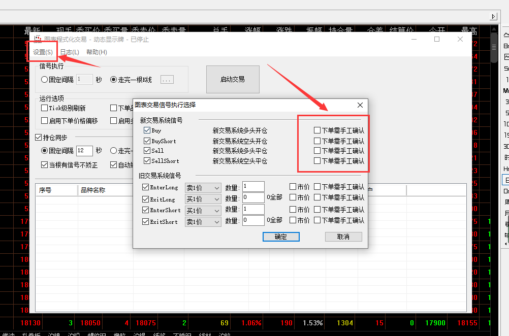Viewport: 509px width, 336px height.
Task: Click the program trading window app icon
Action: click(x=38, y=39)
